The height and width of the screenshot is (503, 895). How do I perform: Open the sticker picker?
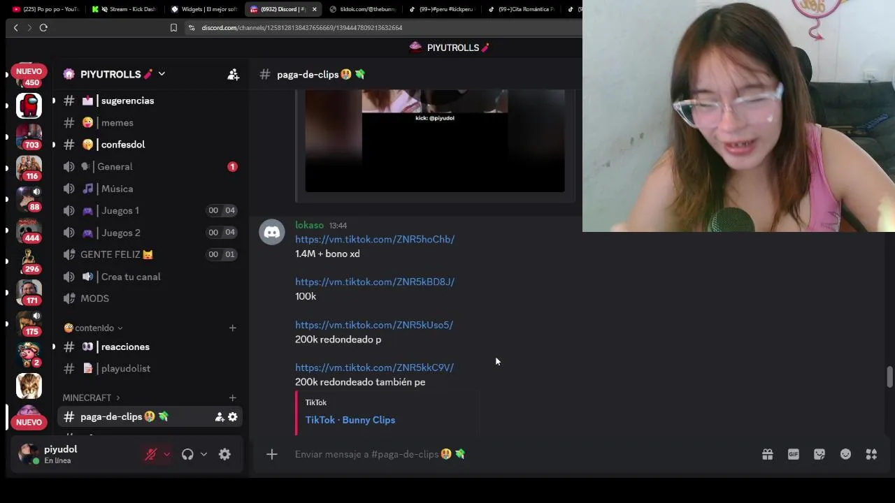[x=819, y=454]
